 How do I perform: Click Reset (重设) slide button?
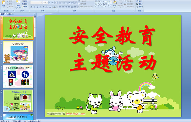click(x=25, y=4)
